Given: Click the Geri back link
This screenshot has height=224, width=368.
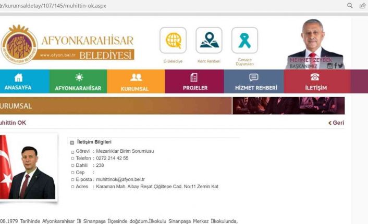Looking at the screenshot, I should [336, 123].
